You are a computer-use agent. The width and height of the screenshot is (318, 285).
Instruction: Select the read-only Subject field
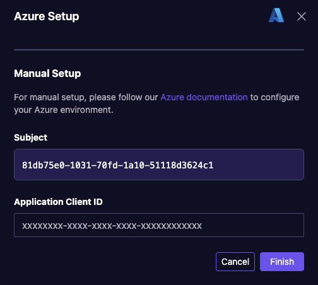pos(159,165)
